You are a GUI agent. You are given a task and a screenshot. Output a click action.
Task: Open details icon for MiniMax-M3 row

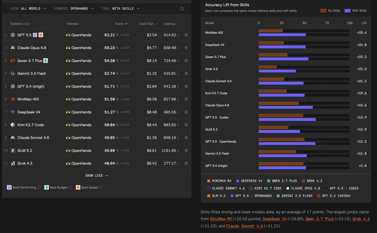pos(186,99)
